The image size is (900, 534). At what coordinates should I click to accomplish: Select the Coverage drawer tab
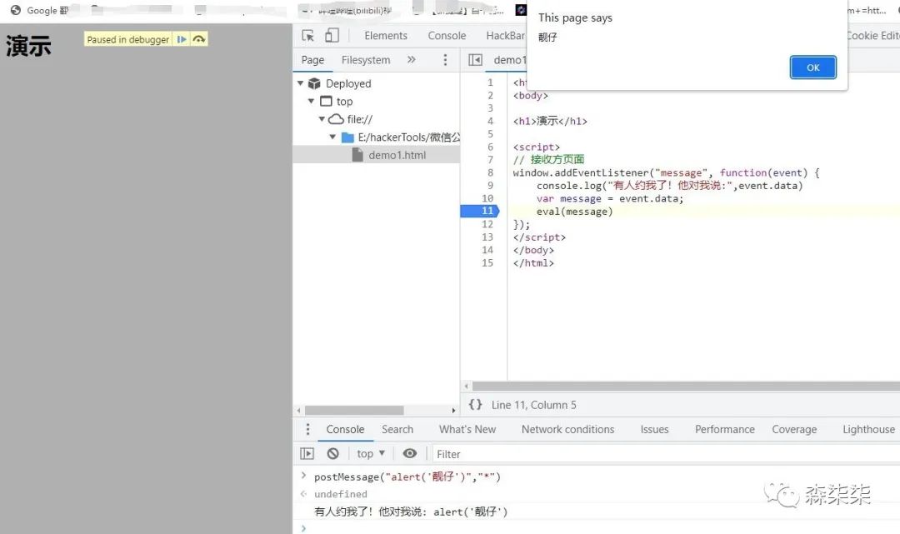(794, 430)
